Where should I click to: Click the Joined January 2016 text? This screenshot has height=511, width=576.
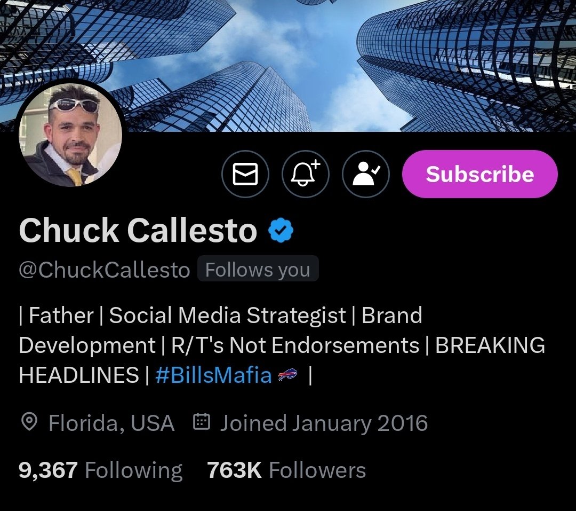pos(324,423)
